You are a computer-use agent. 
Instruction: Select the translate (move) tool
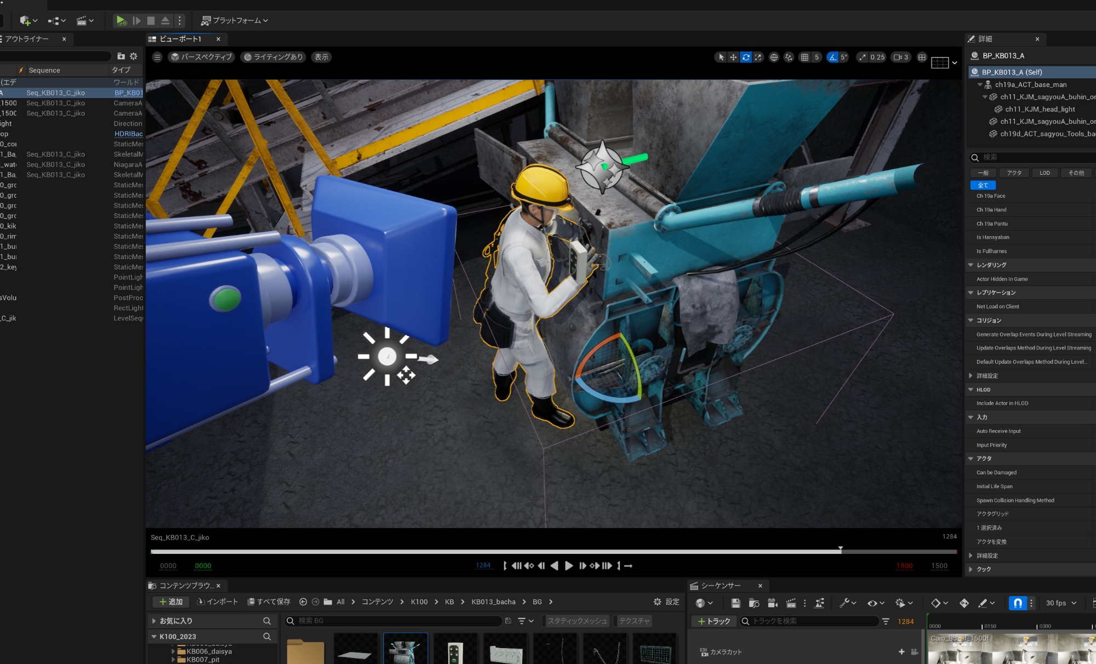(x=733, y=57)
